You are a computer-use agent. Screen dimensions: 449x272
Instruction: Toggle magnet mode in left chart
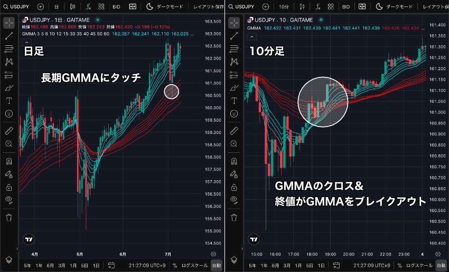pos(9,161)
